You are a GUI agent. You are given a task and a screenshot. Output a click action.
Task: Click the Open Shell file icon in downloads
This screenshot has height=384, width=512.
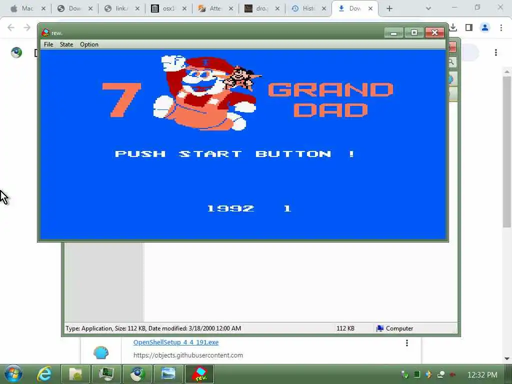101,353
